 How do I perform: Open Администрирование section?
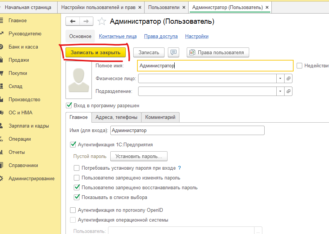tap(32, 178)
